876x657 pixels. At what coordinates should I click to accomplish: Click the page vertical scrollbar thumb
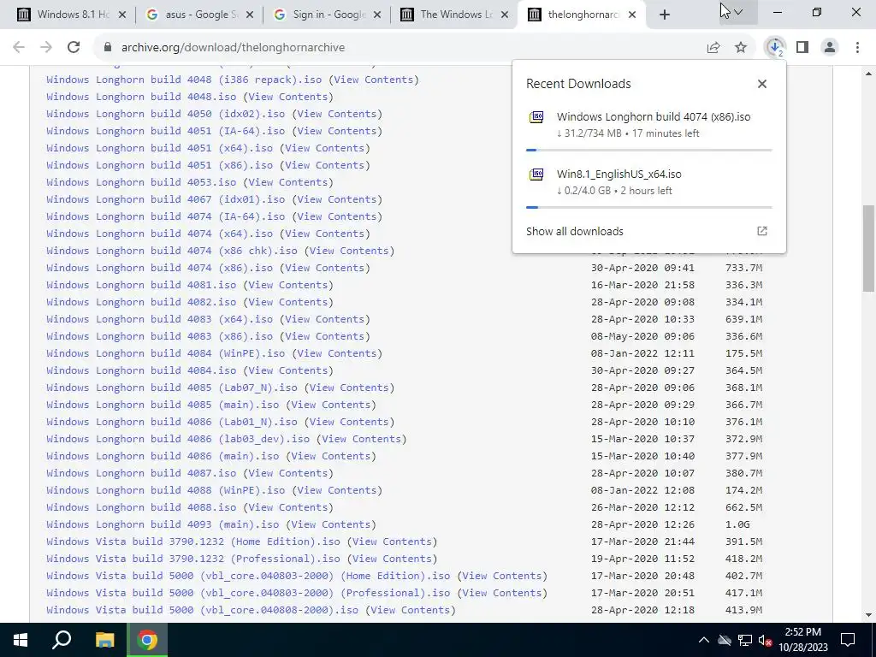tap(868, 249)
